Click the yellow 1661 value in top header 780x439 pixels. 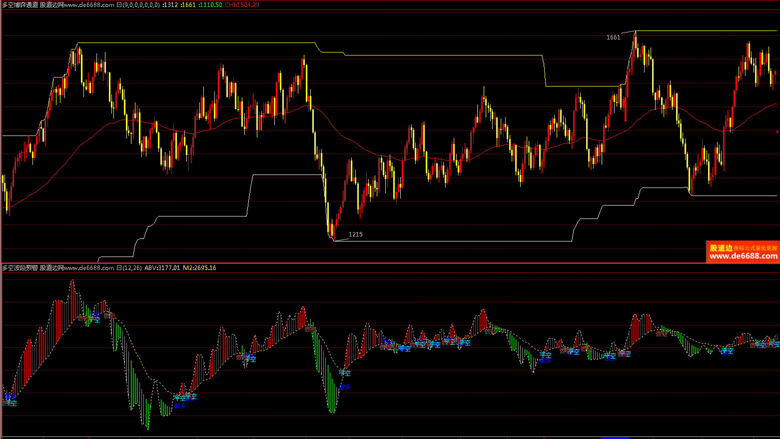[188, 4]
